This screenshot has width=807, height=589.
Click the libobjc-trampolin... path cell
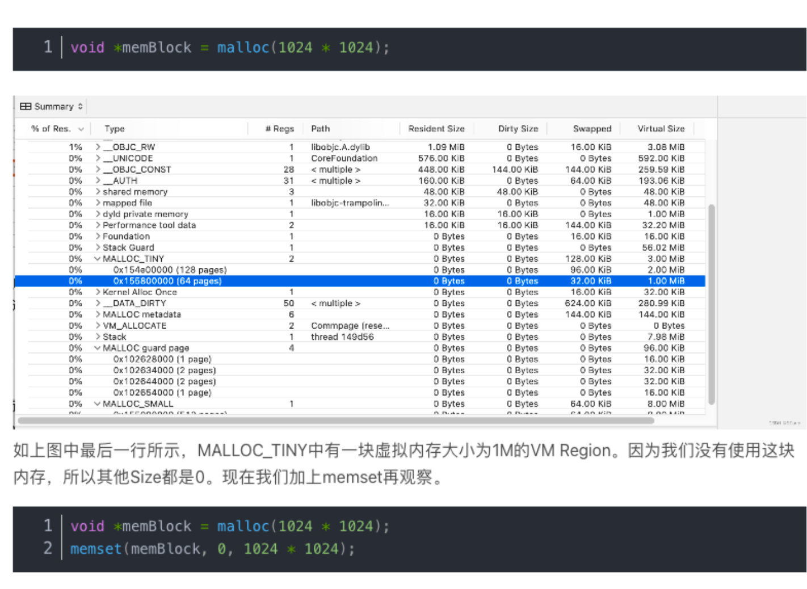(350, 203)
